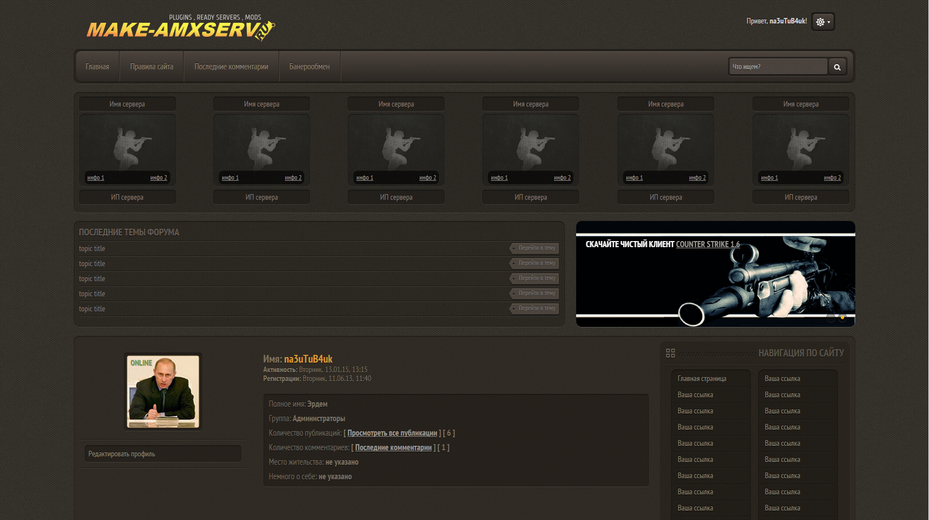Screen dimensions: 929x520
Task: Open the Главная menu item
Action: pyautogui.click(x=97, y=67)
